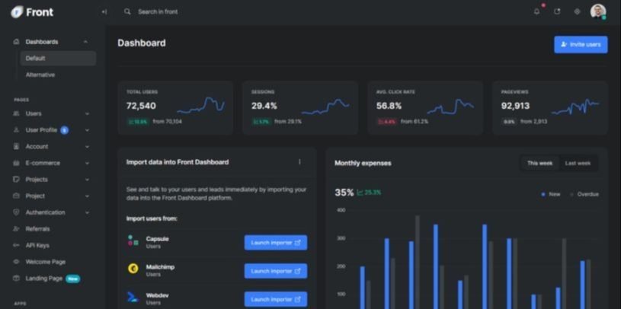Open the user avatar profile menu
The image size is (621, 309).
(x=597, y=11)
